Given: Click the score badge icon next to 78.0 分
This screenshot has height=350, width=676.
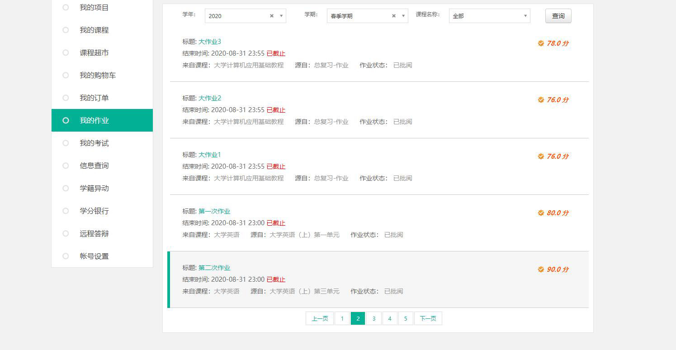Looking at the screenshot, I should pos(541,43).
